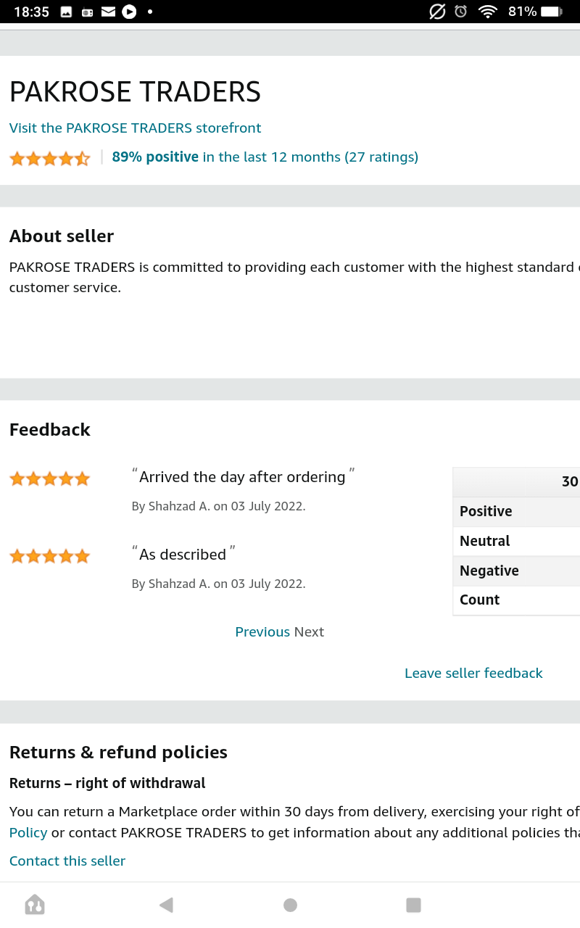
Task: Open Leave seller feedback link
Action: (x=473, y=673)
